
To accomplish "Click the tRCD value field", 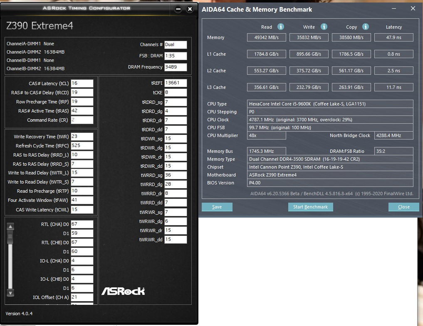I will coord(82,93).
